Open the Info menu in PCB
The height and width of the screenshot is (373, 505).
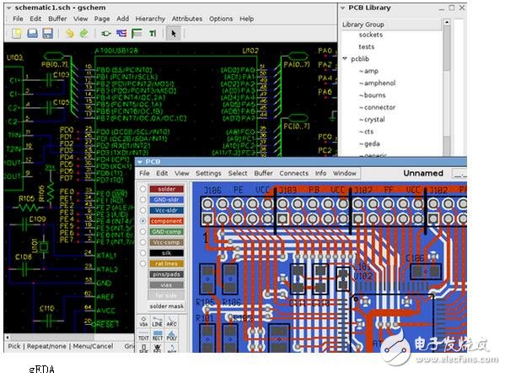coord(320,173)
